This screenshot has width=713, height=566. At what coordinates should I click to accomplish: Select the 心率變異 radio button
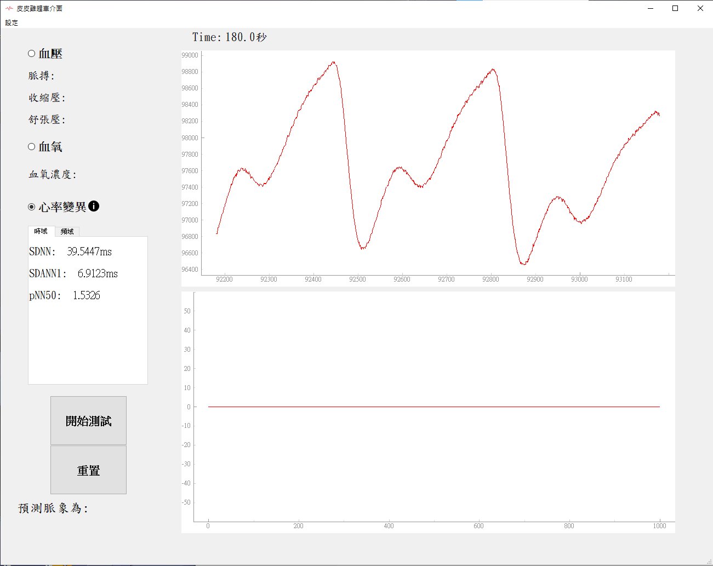point(32,207)
